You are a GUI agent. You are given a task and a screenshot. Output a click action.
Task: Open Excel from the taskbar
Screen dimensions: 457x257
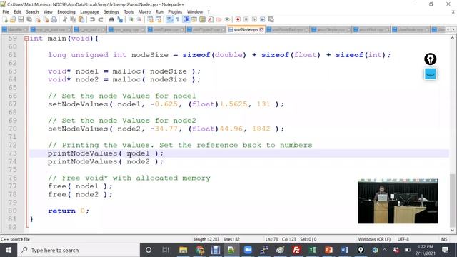(313, 250)
